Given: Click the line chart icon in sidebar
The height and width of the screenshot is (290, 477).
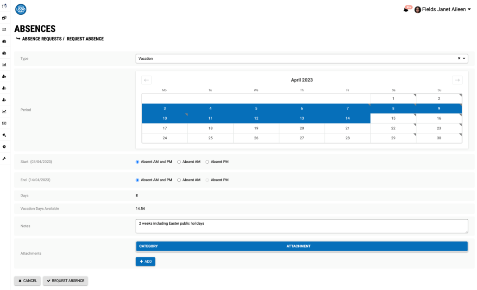Looking at the screenshot, I should 4,111.
